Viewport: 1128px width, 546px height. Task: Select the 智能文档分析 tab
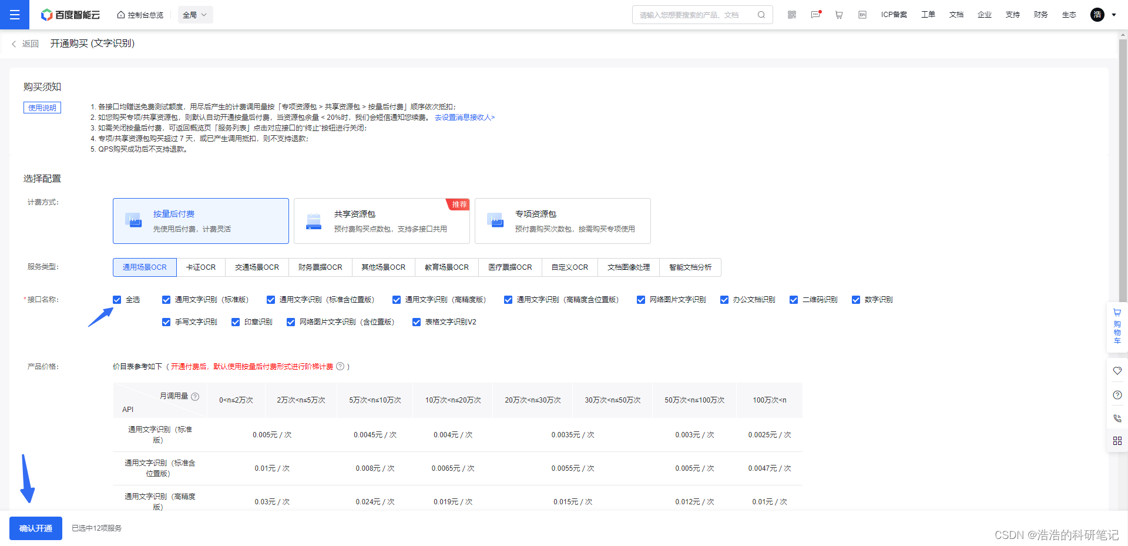pos(690,267)
